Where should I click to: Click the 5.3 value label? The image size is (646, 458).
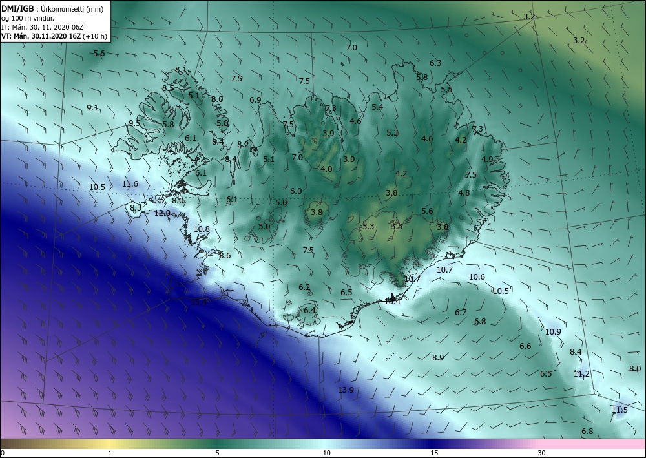[x=392, y=132]
